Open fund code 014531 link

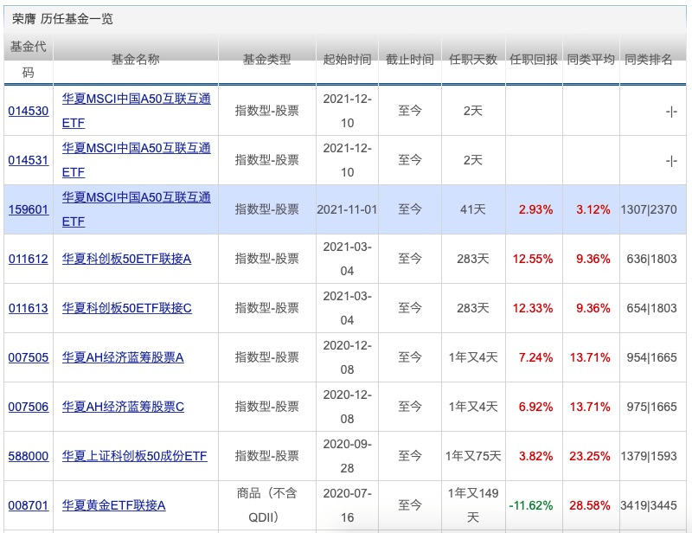coord(28,160)
